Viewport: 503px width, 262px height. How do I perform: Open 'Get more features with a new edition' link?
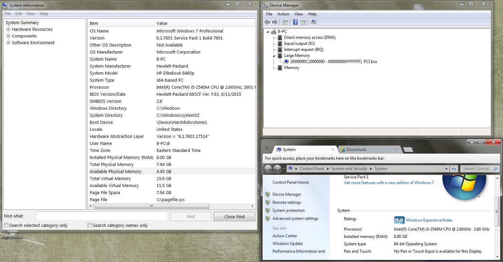point(389,183)
